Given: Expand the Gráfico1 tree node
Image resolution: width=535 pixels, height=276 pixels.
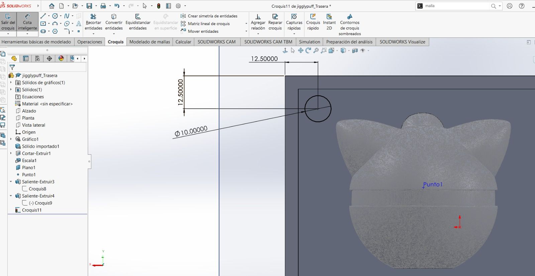Looking at the screenshot, I should point(11,139).
